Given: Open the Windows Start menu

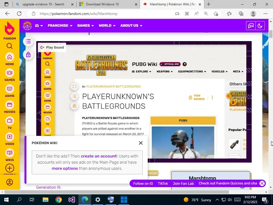Looking at the screenshot, I should tap(6, 200).
